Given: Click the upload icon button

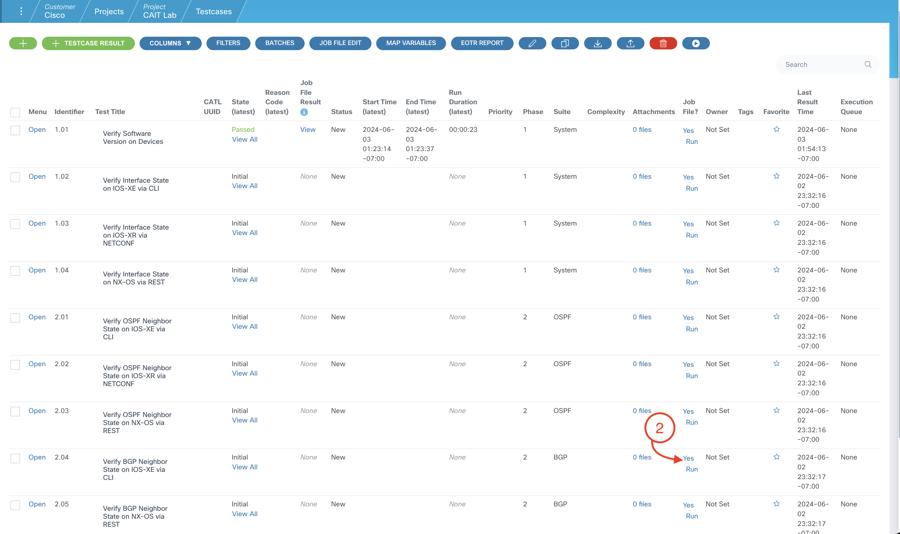Looking at the screenshot, I should click(x=630, y=43).
